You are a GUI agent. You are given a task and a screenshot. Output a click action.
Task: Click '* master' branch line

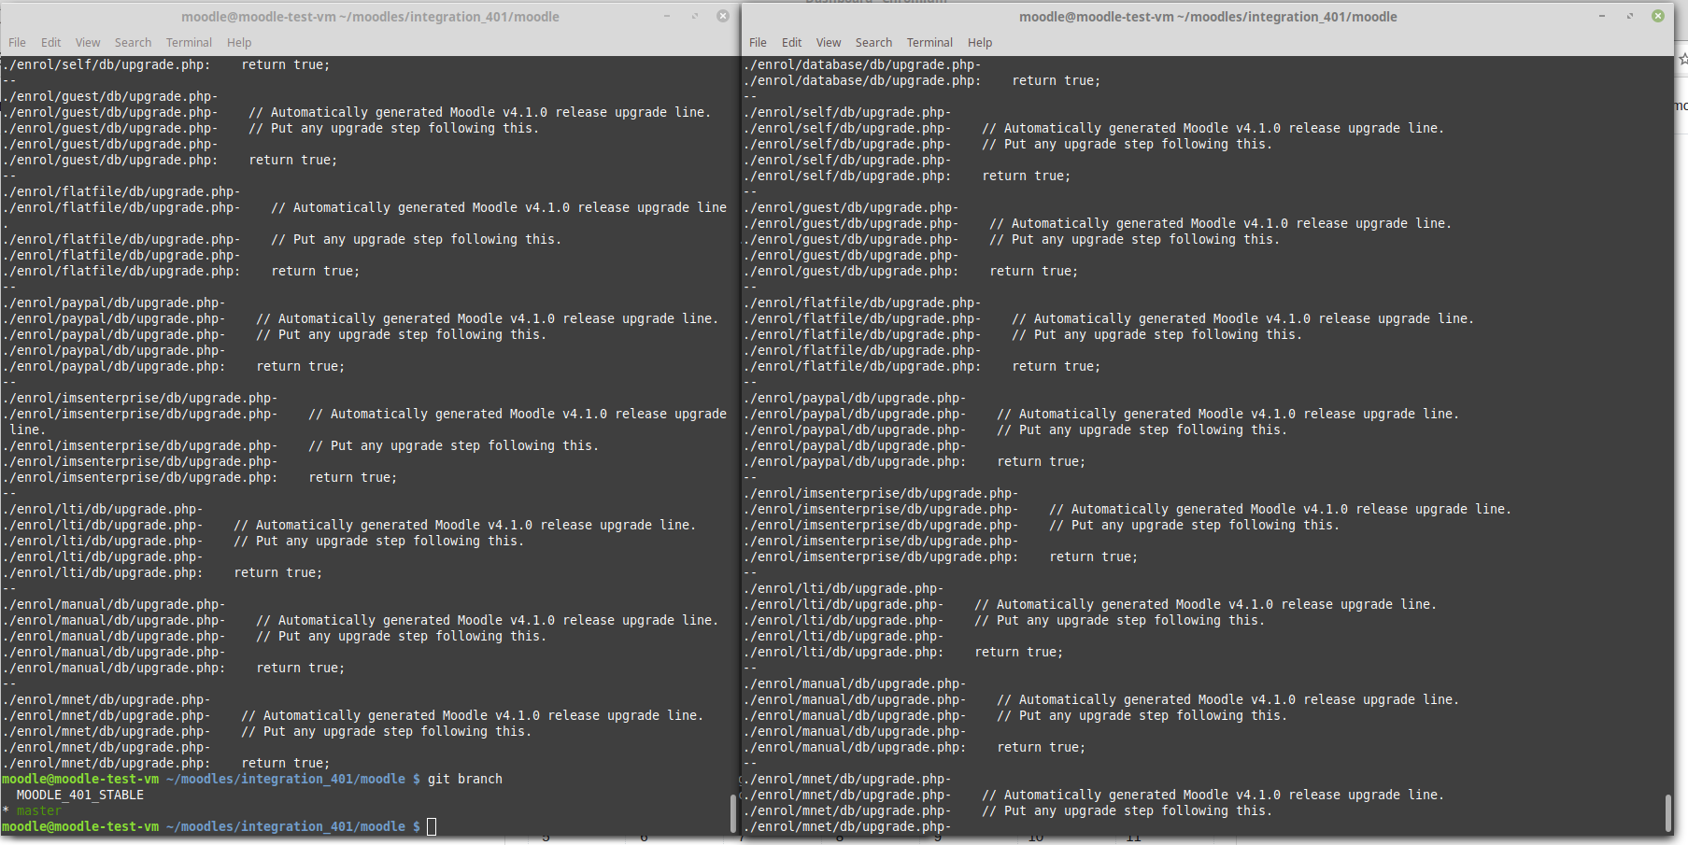click(32, 810)
